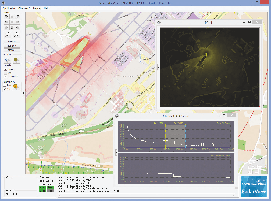Set view range to 18520 m
271x201 pixels.
(12, 46)
